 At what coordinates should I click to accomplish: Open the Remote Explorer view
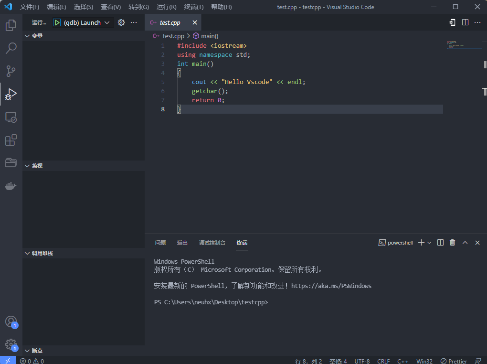11,117
